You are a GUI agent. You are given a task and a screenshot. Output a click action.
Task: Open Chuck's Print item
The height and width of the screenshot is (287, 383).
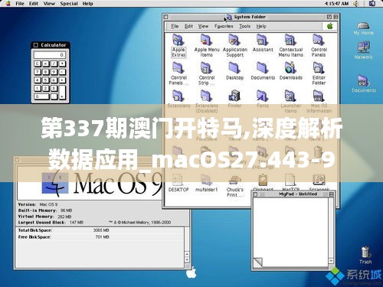pos(234,181)
